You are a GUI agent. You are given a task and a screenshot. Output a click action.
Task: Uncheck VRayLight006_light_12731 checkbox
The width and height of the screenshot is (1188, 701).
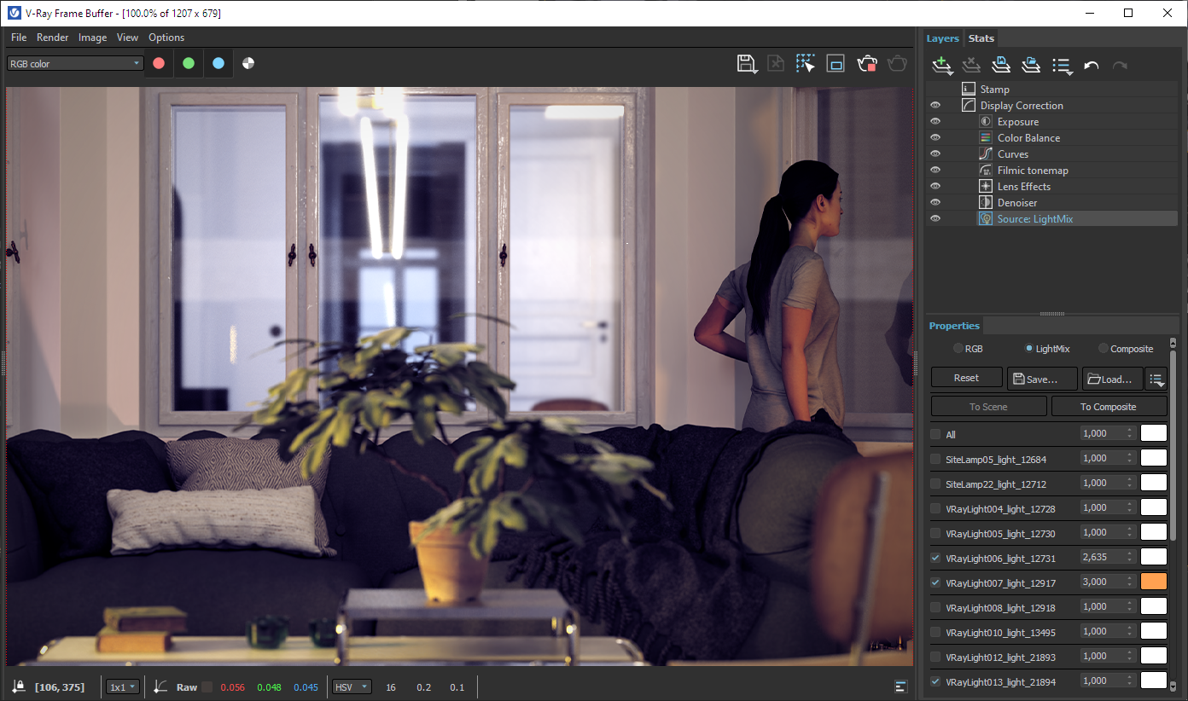point(935,559)
